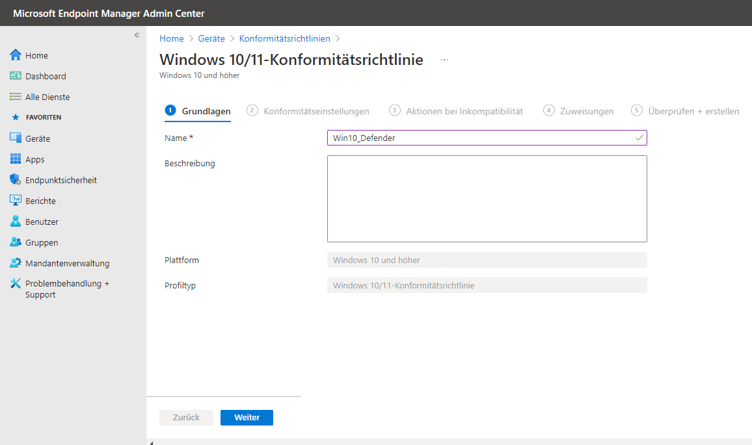
Task: Go to Zuweisungen step tab
Action: pos(578,111)
